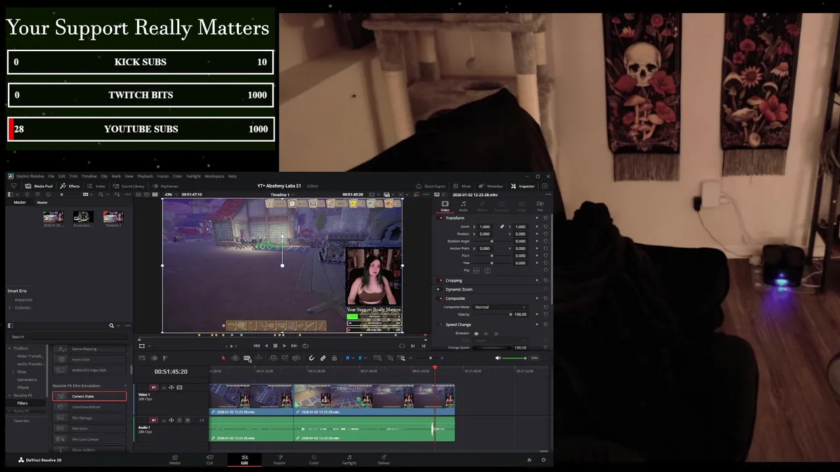Open the Trim menu

point(73,176)
